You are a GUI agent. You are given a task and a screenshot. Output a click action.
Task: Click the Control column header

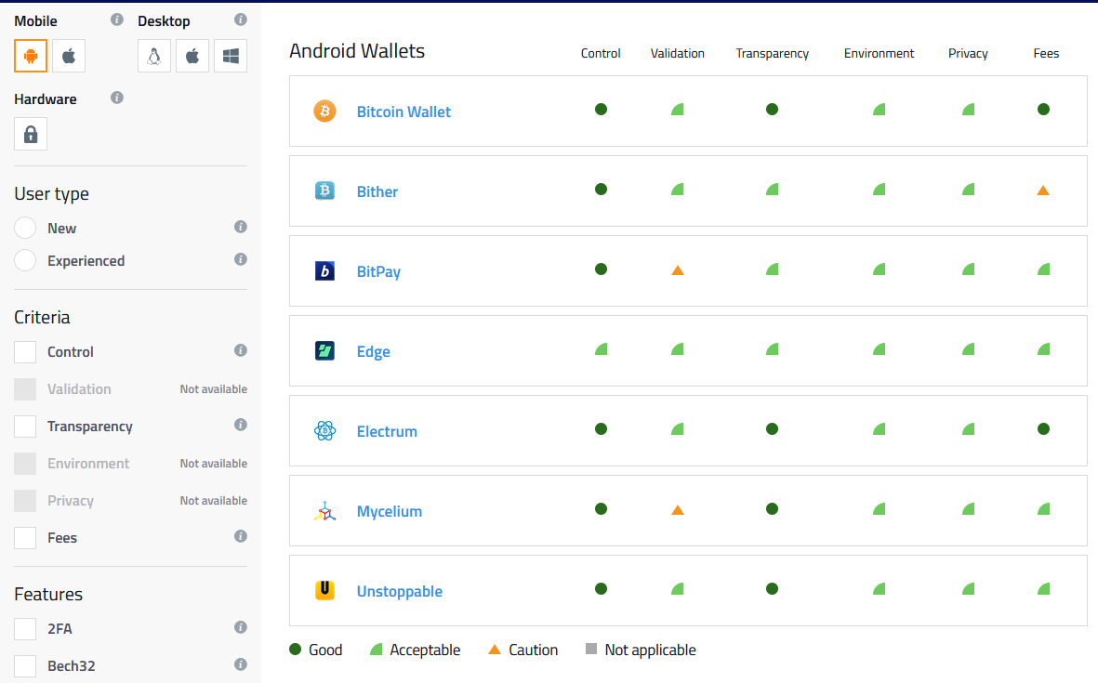click(x=601, y=53)
